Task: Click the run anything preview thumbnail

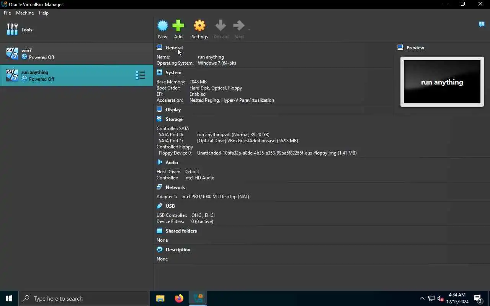Action: coord(442,82)
